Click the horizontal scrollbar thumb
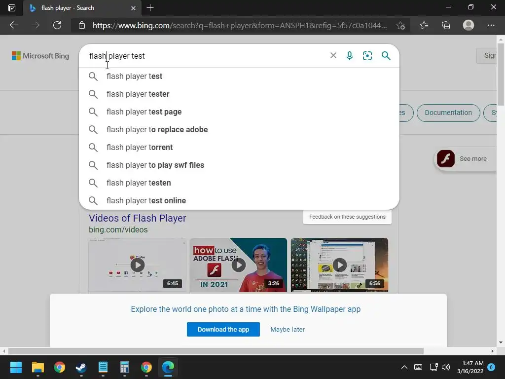 click(216, 351)
